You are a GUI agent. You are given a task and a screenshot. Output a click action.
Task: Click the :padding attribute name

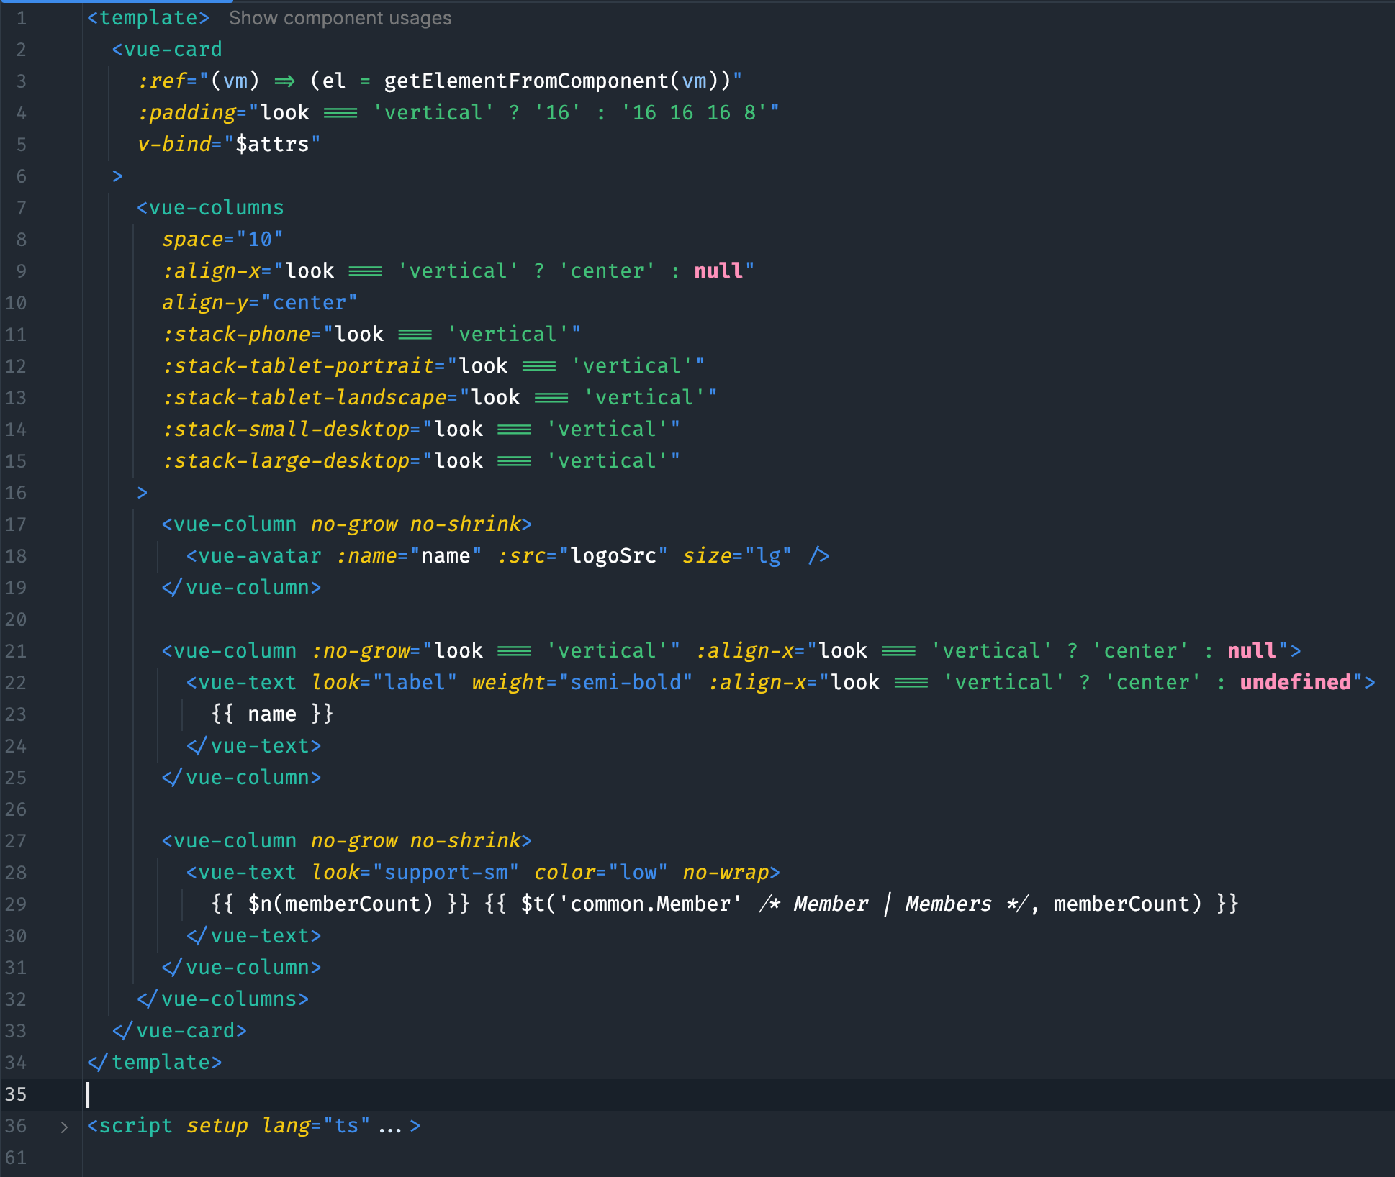(x=186, y=113)
